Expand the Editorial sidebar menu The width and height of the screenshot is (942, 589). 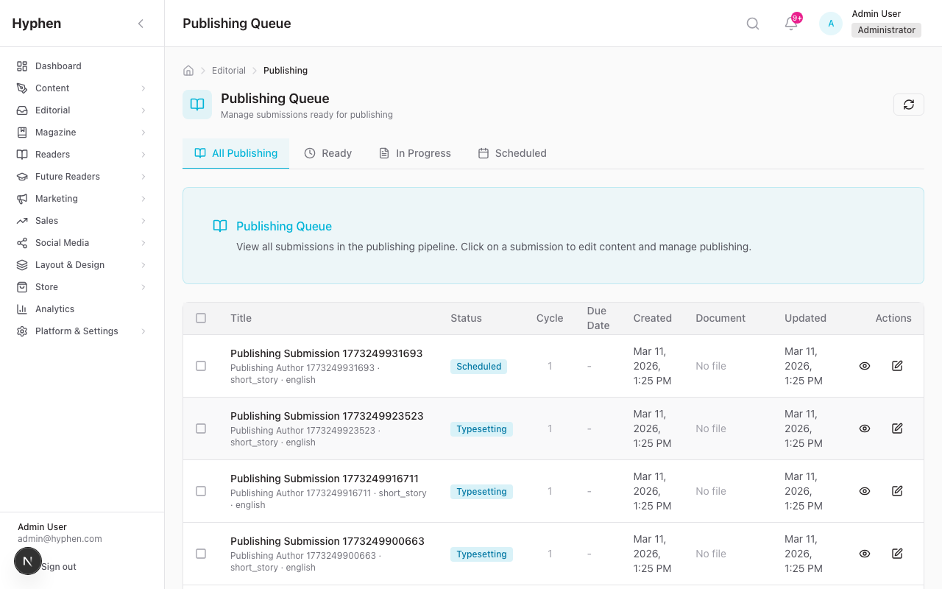[x=52, y=110]
